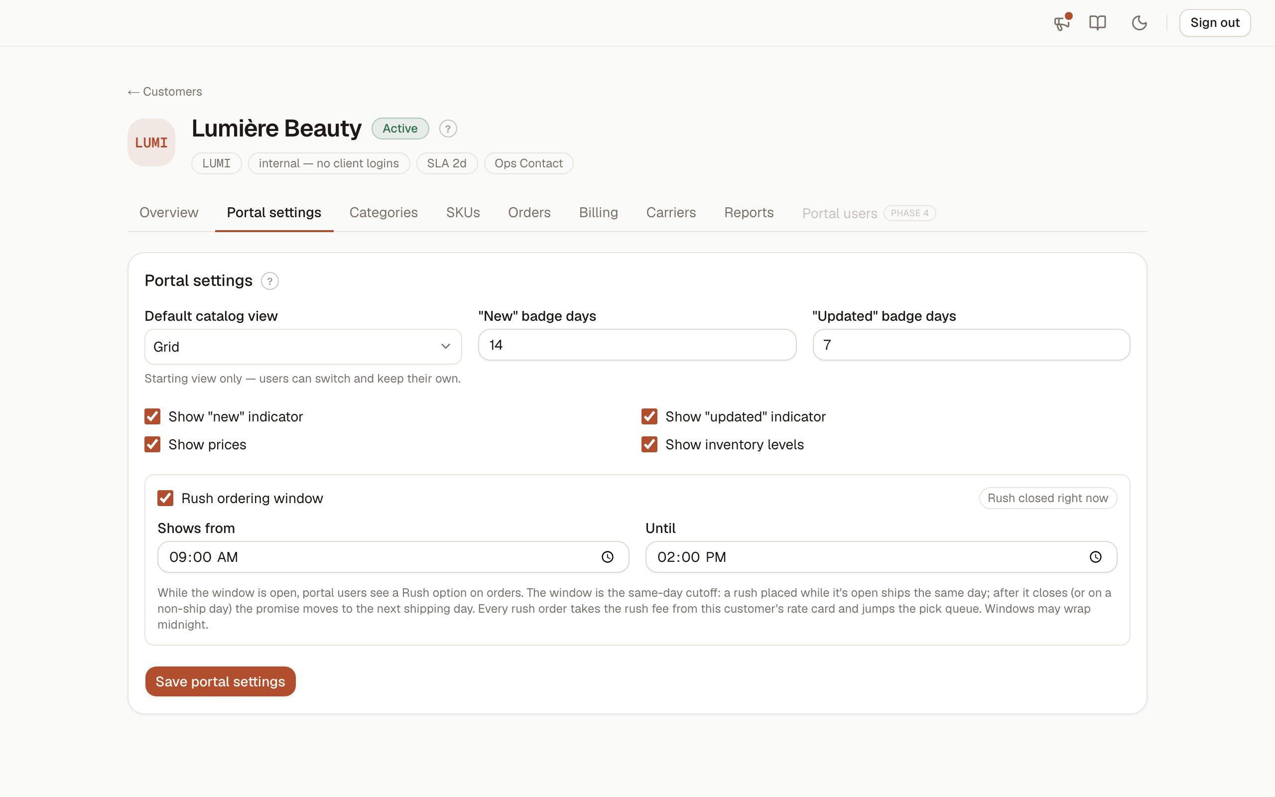Expand the Default catalog view dropdown
The image size is (1275, 797).
303,347
